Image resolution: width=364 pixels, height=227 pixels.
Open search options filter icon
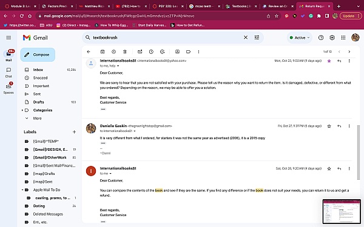257,38
